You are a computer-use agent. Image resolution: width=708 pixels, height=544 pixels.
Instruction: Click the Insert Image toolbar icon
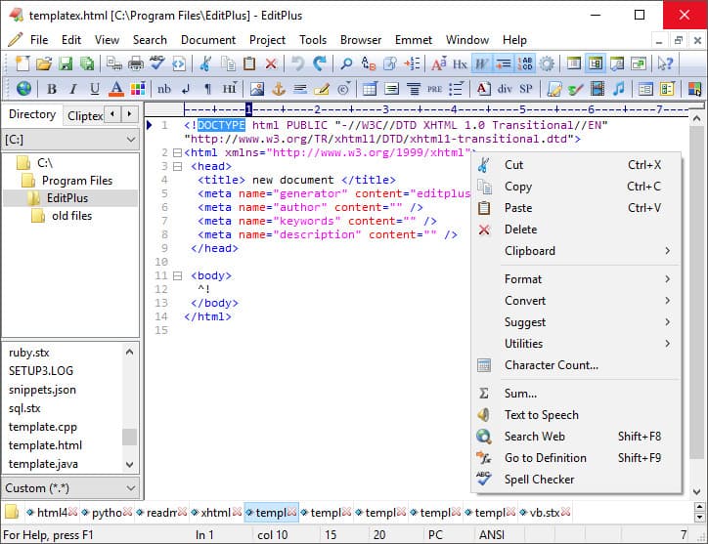point(256,89)
